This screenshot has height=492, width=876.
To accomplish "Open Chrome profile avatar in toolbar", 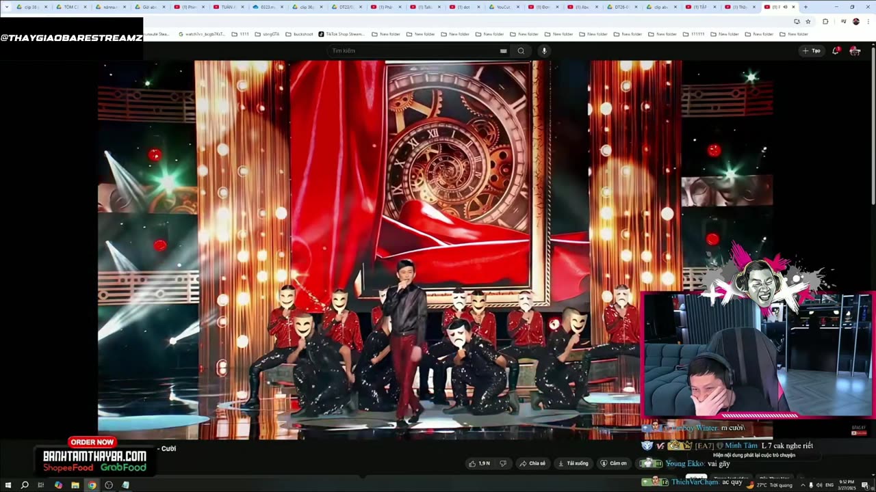I will (855, 21).
